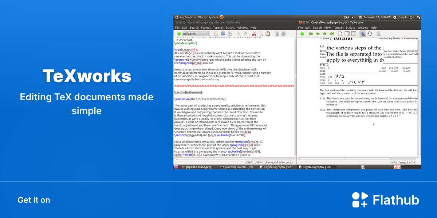Click the UTF-8 encoding indicator
Viewport: 437px width, 218px height.
tap(258, 162)
